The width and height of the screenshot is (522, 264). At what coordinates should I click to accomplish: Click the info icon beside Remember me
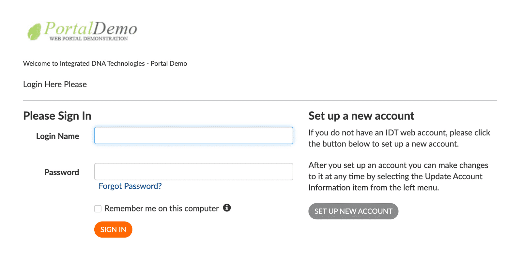pos(227,208)
